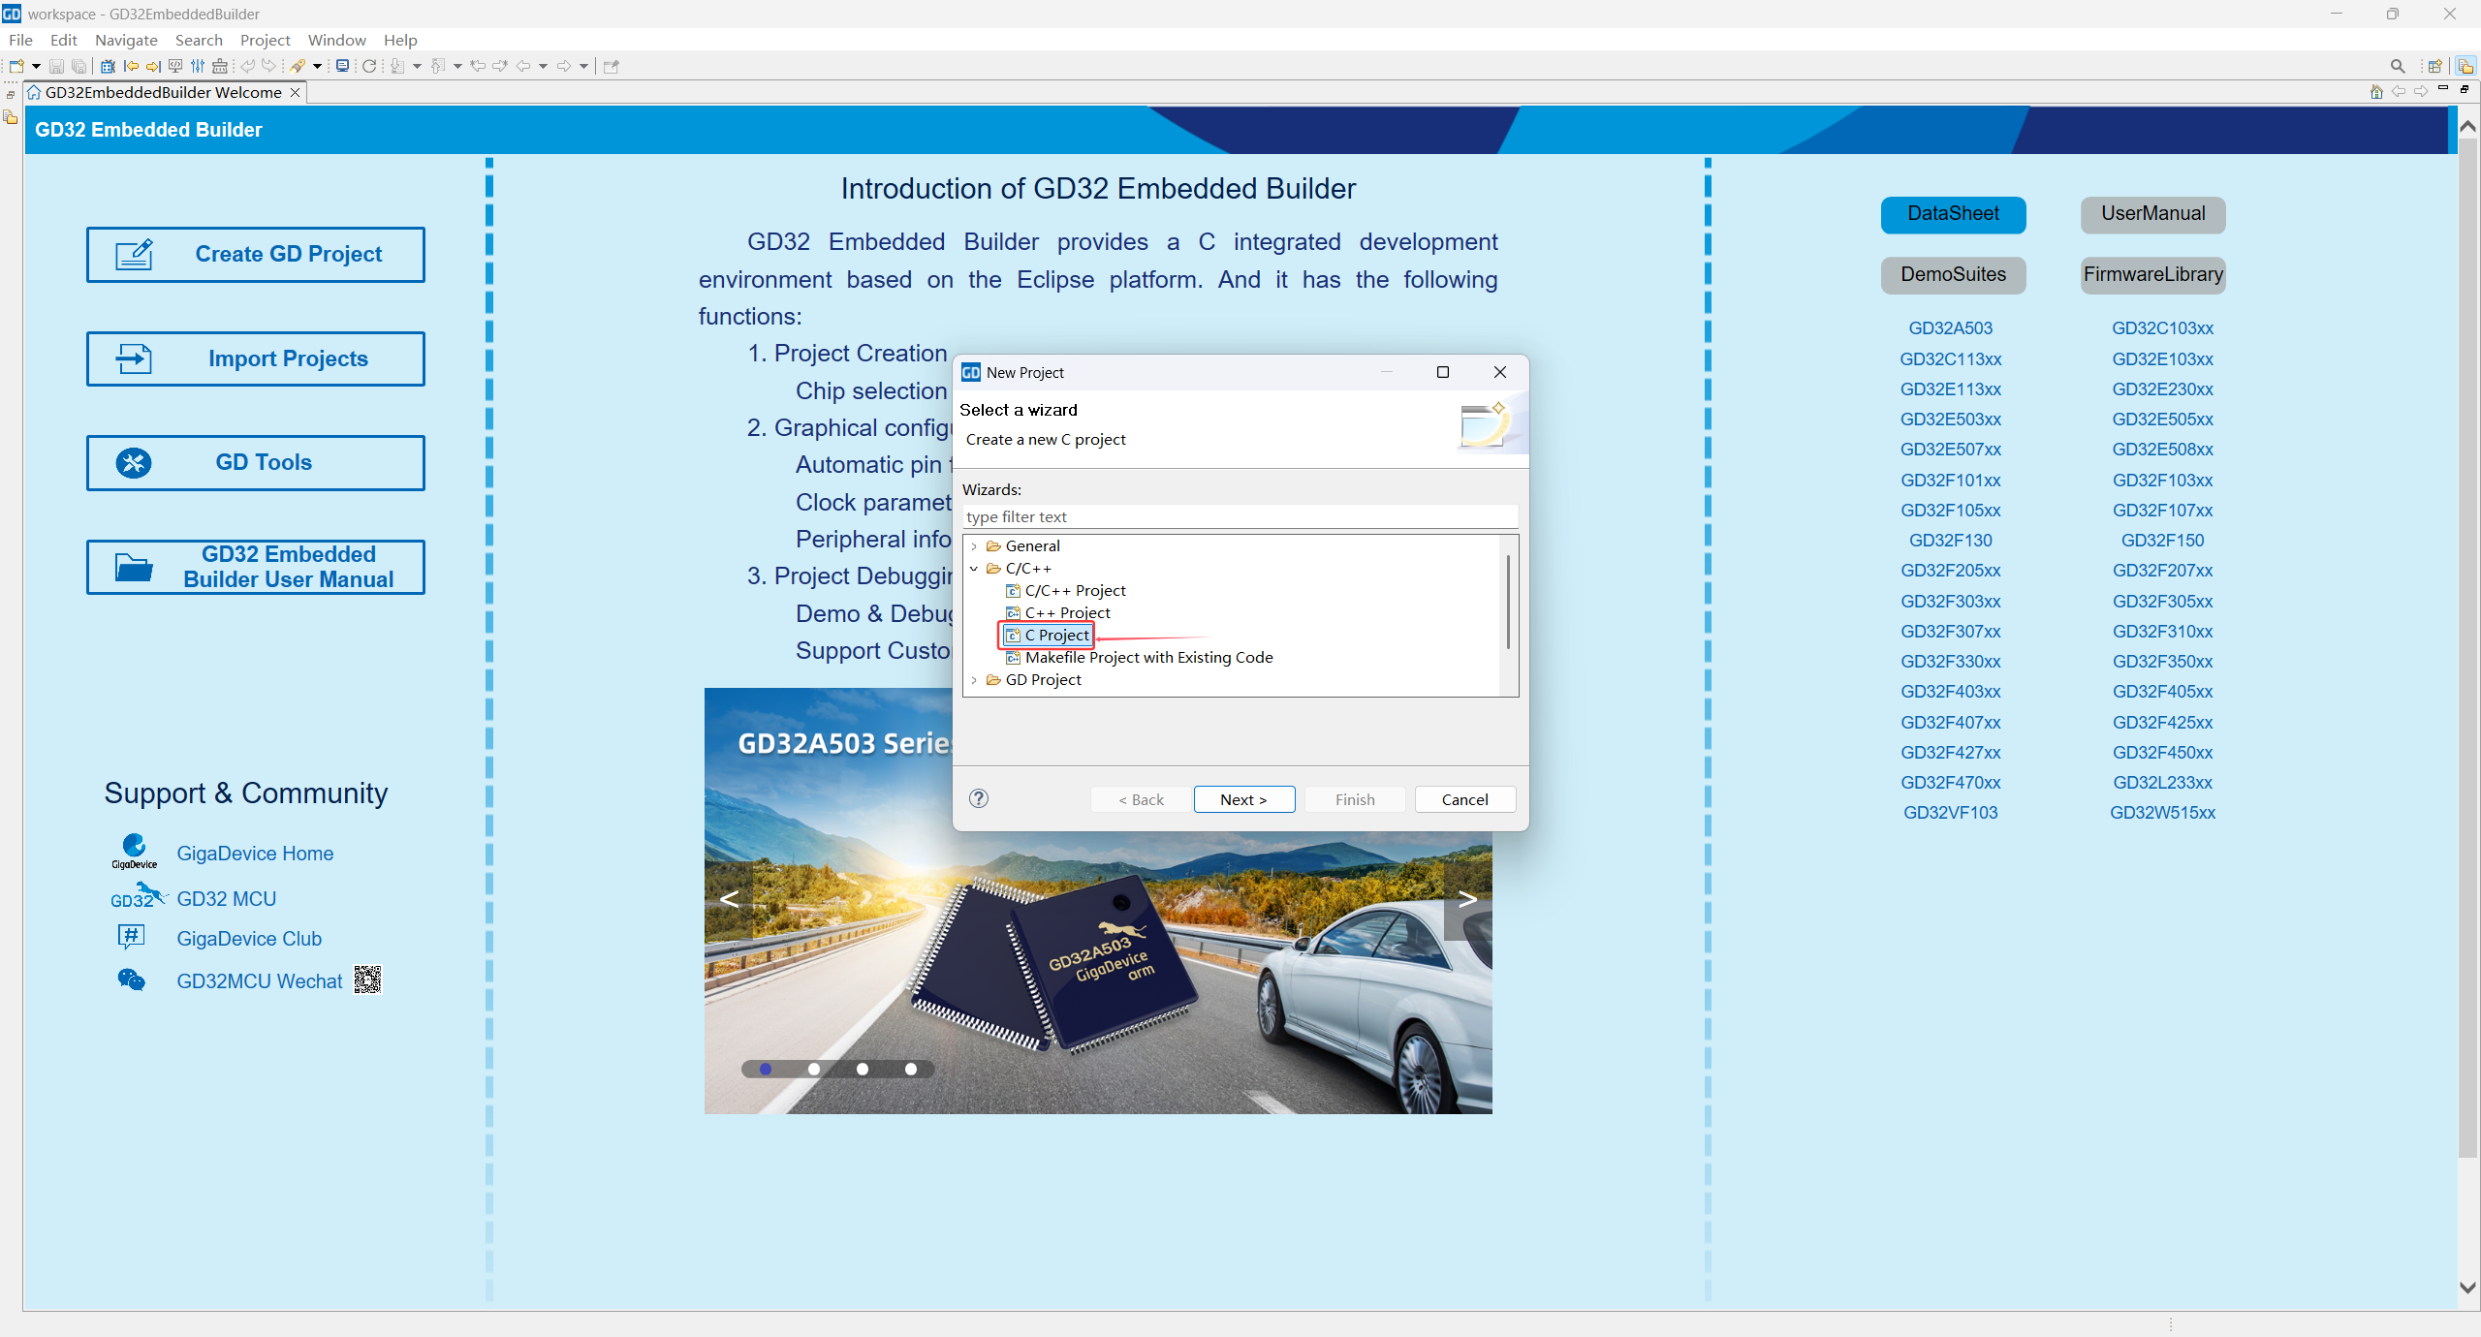Show next carousel slide with right arrow
Screen dimensions: 2481x1337
(x=1467, y=899)
